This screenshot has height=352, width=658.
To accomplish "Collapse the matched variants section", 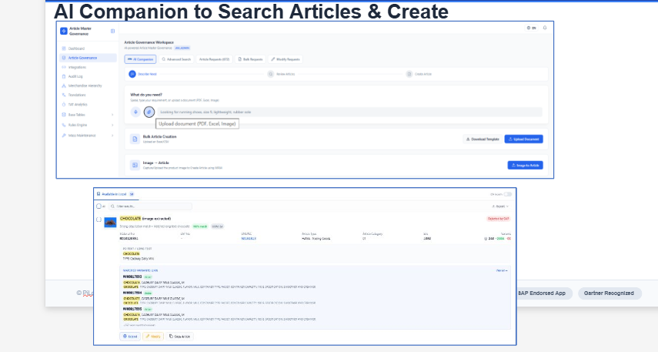I will (502, 271).
